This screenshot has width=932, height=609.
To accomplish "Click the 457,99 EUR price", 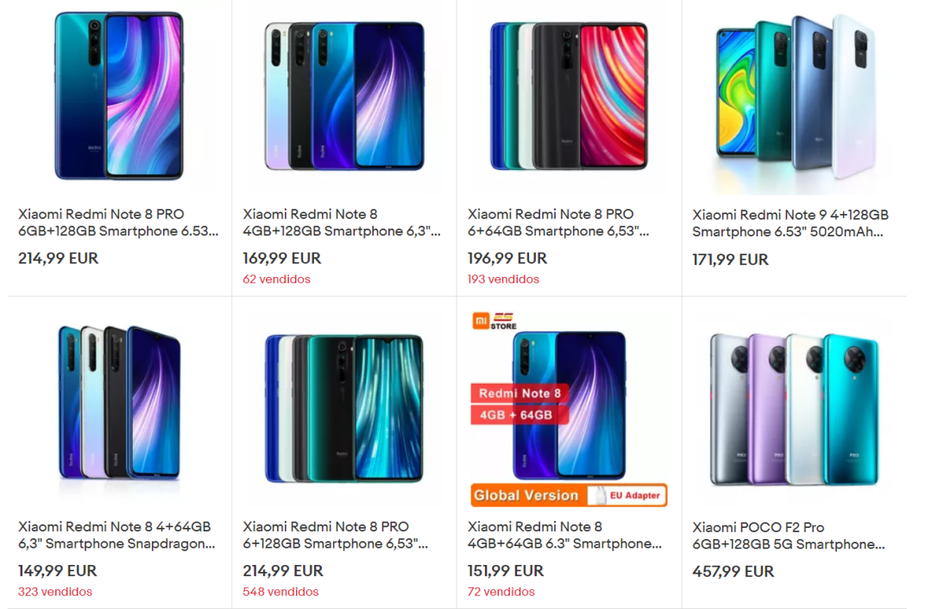I will click(733, 571).
